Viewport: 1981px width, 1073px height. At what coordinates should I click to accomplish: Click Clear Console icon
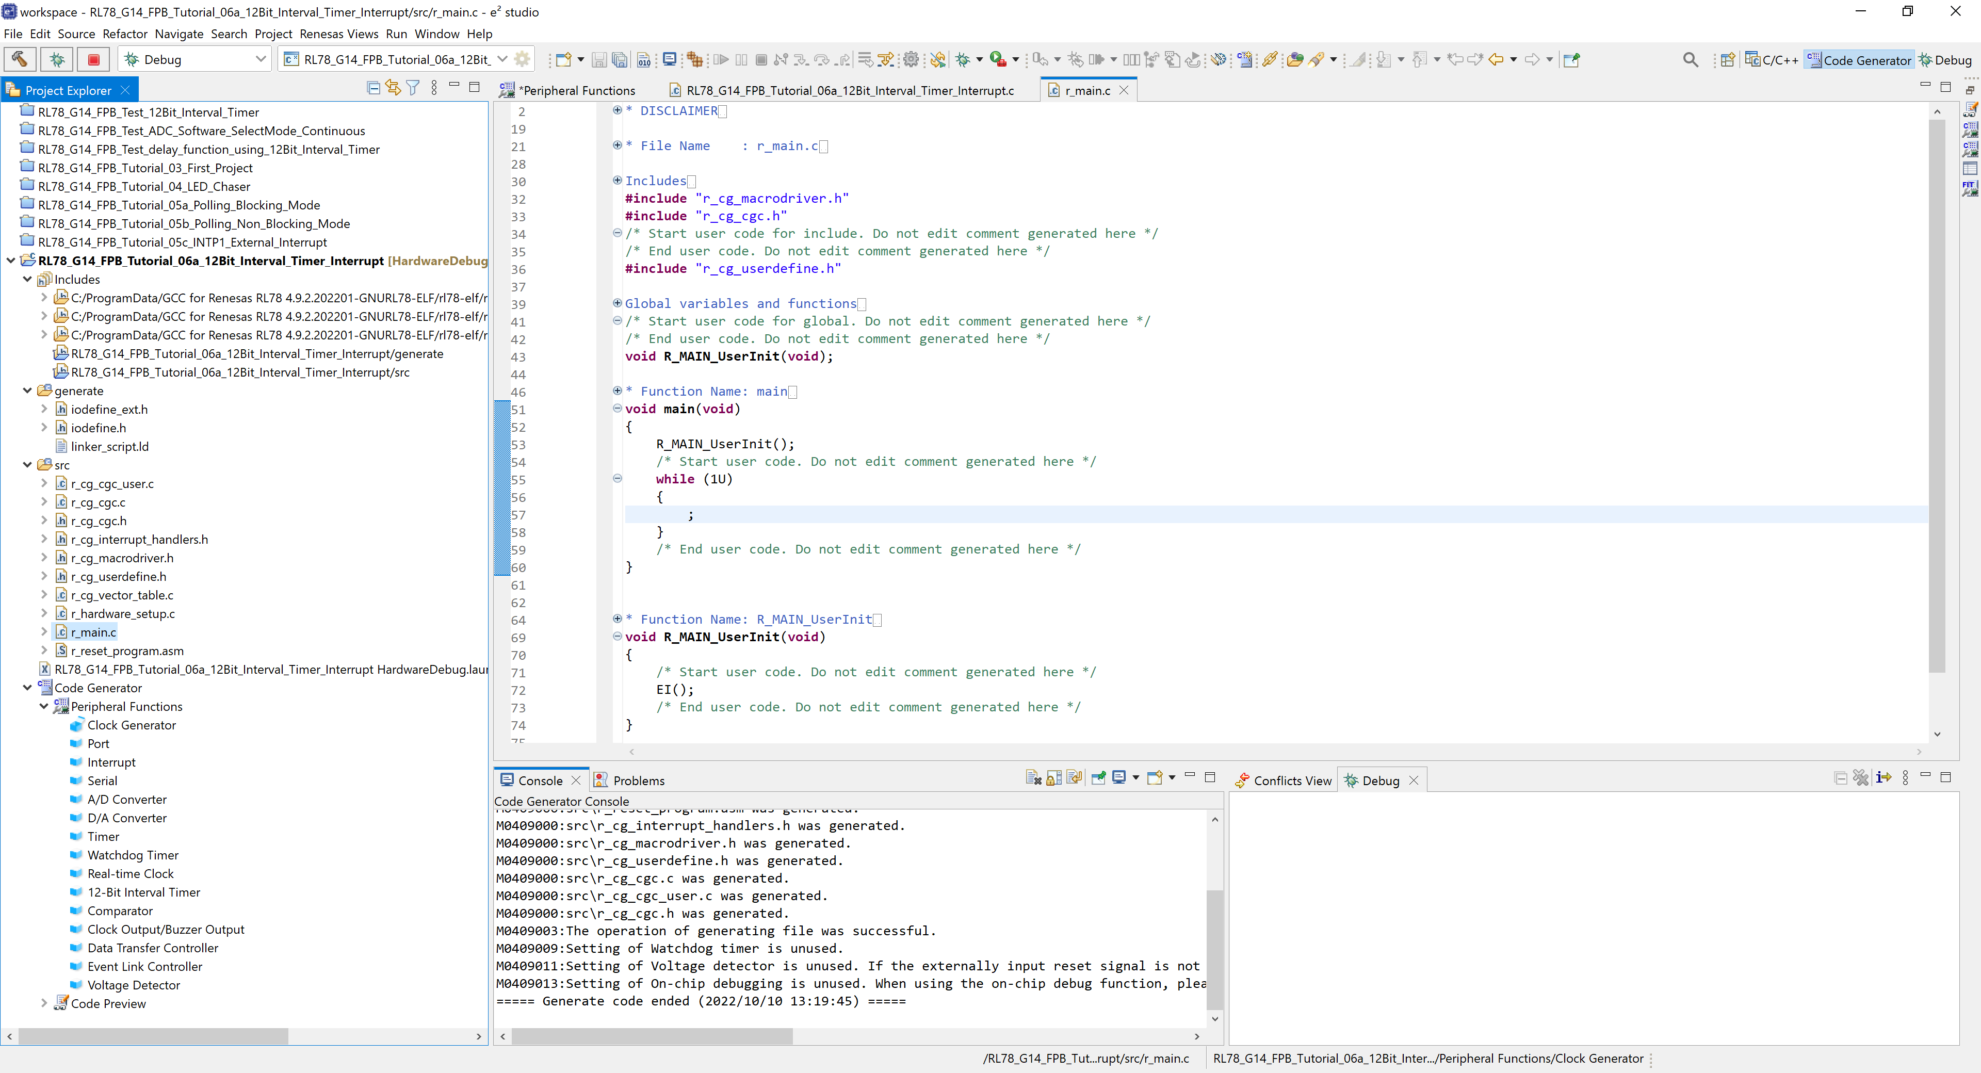(1033, 777)
